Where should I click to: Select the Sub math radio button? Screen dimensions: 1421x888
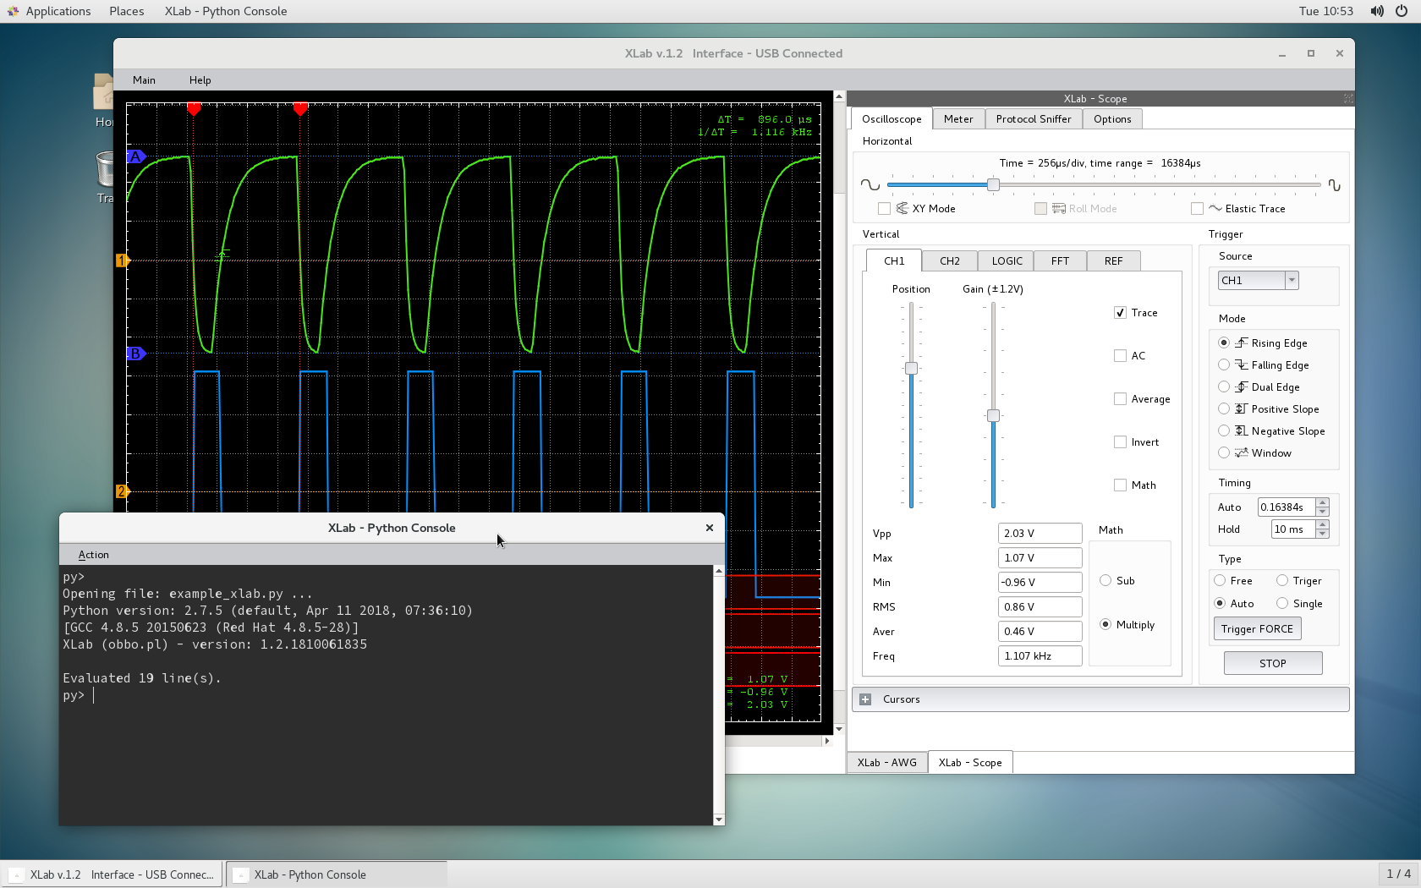1106,580
